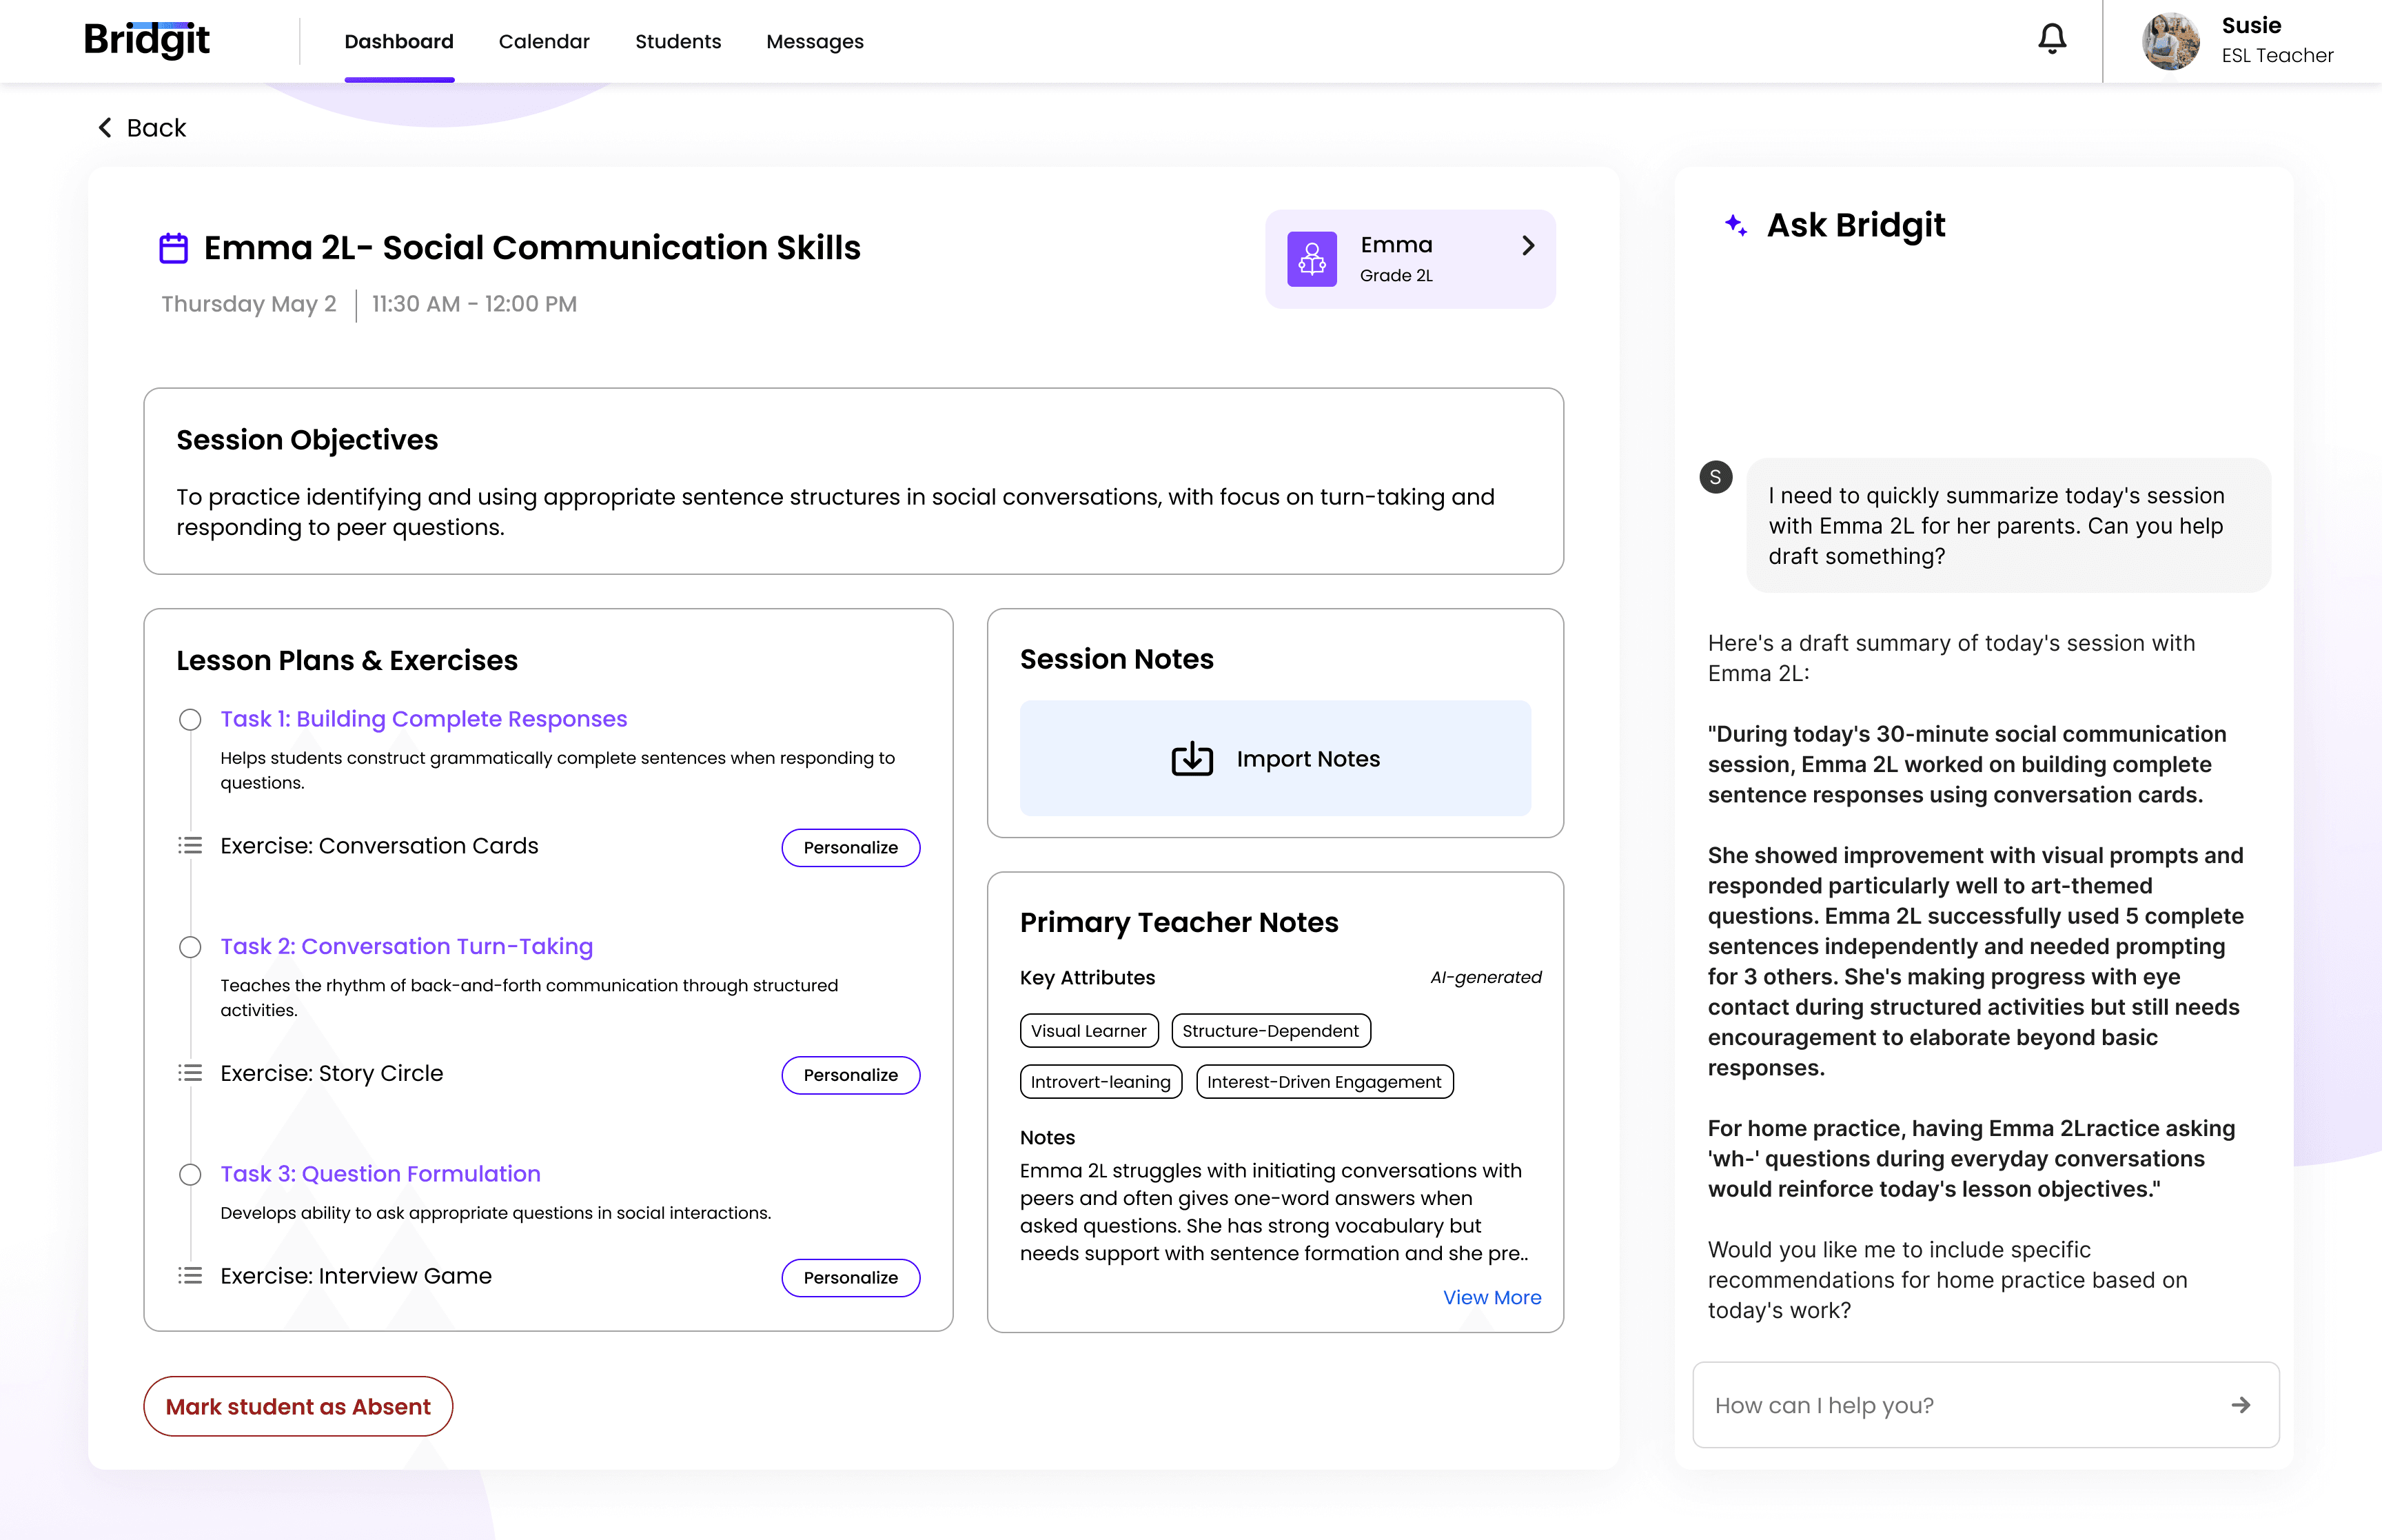Open Susie's profile avatar
Screen dimensions: 2382x1540
[2170, 41]
